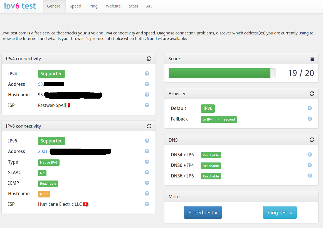The height and width of the screenshot is (228, 323).
Task: Open help for IPv6 Supported row
Action: 147,141
